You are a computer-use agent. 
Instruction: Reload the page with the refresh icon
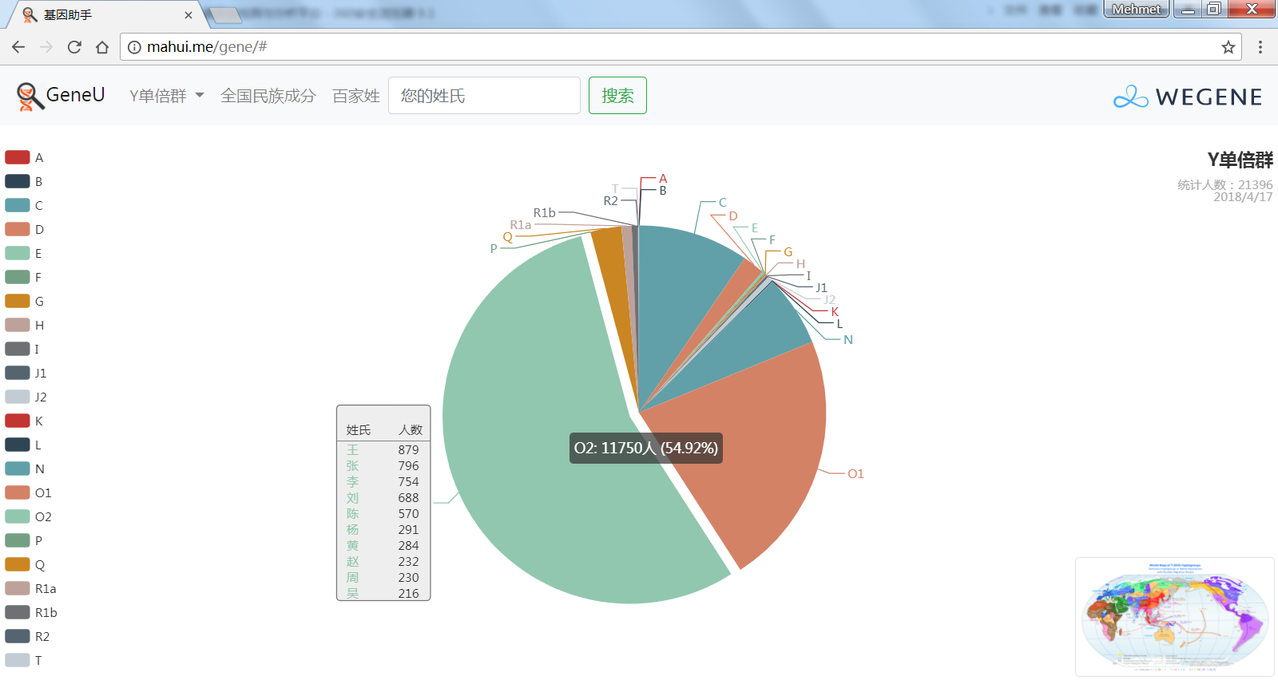[74, 47]
